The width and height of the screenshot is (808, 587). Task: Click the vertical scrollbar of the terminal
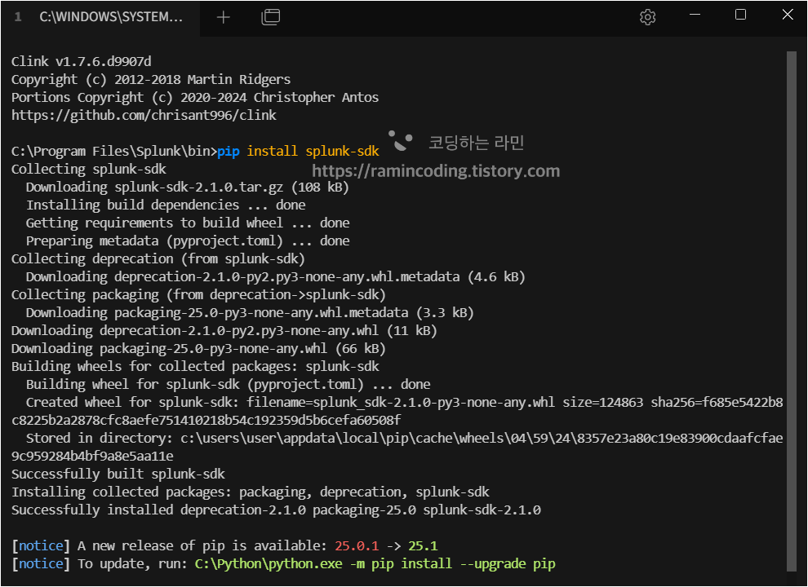[792, 311]
